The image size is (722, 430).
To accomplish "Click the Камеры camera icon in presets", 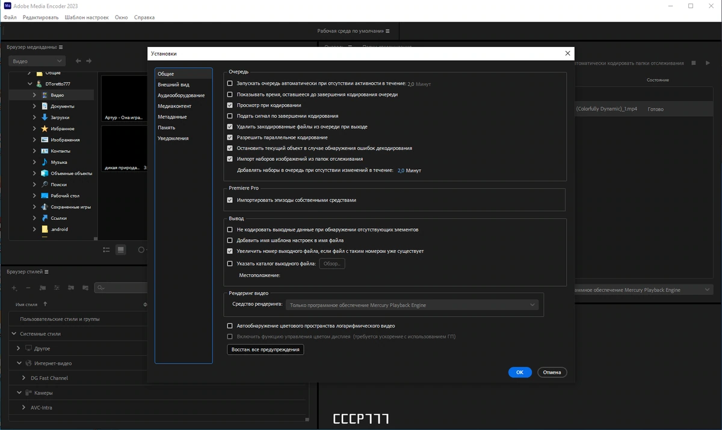I will [x=28, y=393].
